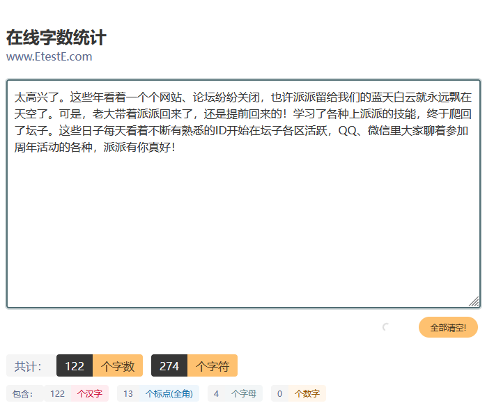
Task: Click the 包含: label
Action: (x=25, y=393)
